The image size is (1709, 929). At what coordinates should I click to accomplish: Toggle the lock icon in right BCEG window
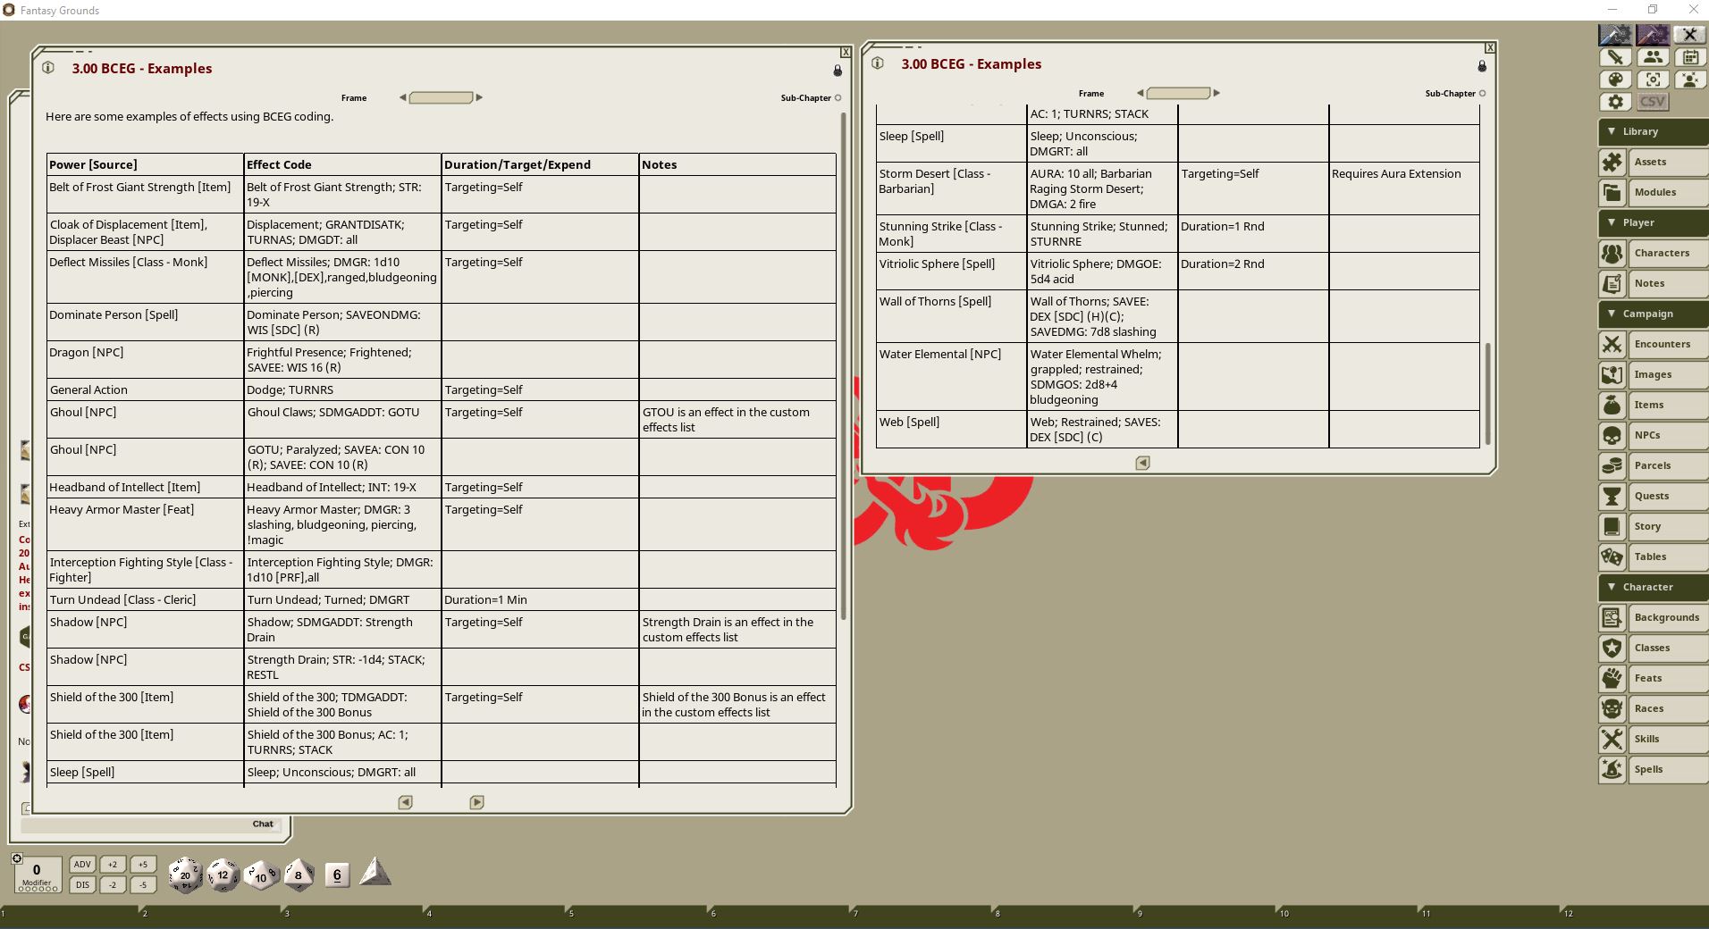pos(1482,66)
